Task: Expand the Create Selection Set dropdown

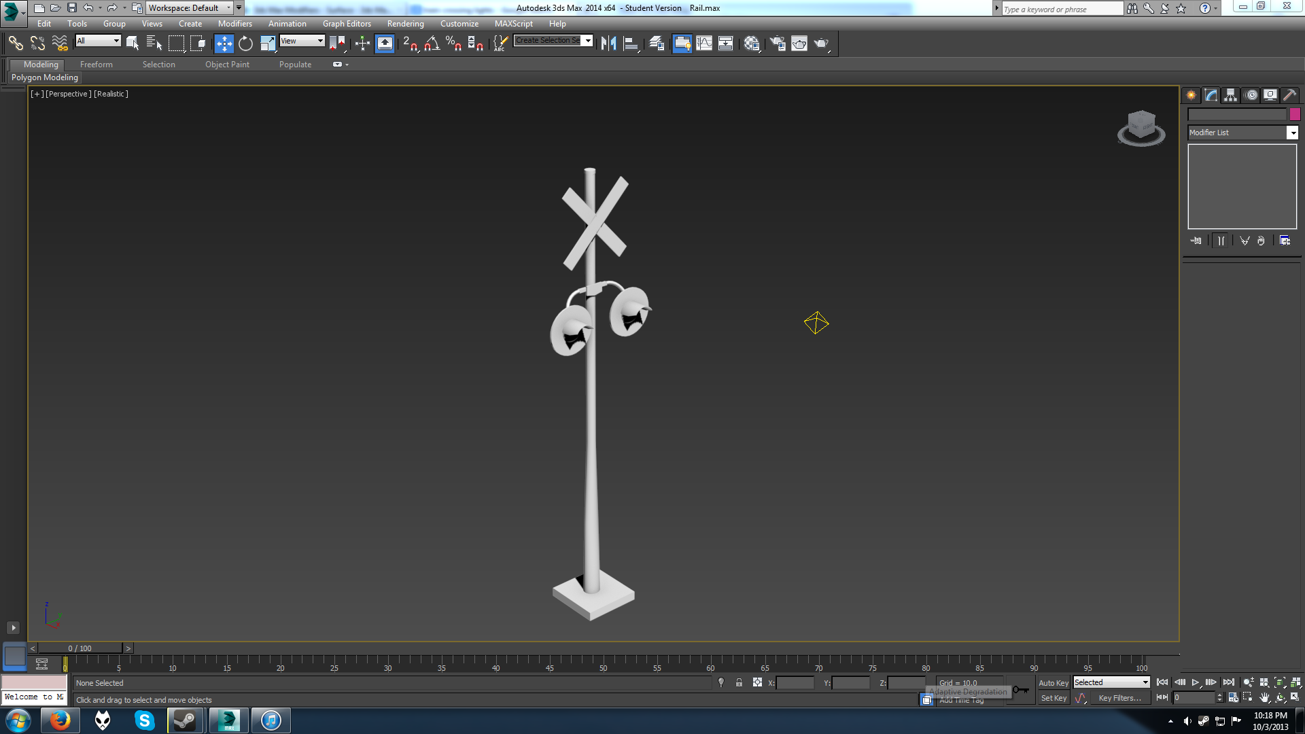Action: tap(588, 41)
